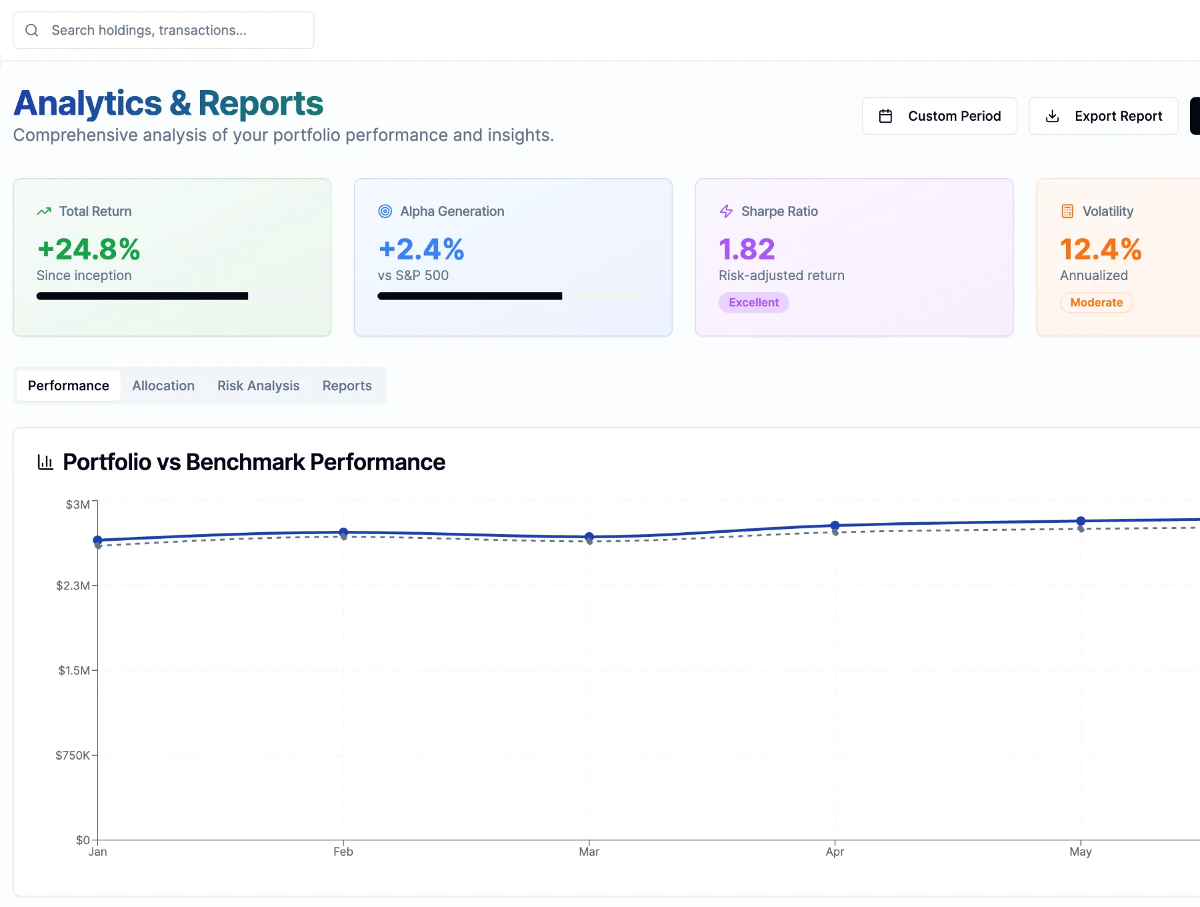The height and width of the screenshot is (907, 1200).
Task: Click the Volatility calculator icon
Action: [x=1067, y=211]
